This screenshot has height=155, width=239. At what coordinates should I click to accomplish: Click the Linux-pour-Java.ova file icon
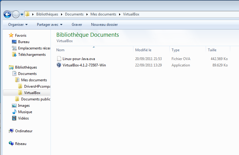point(59,59)
